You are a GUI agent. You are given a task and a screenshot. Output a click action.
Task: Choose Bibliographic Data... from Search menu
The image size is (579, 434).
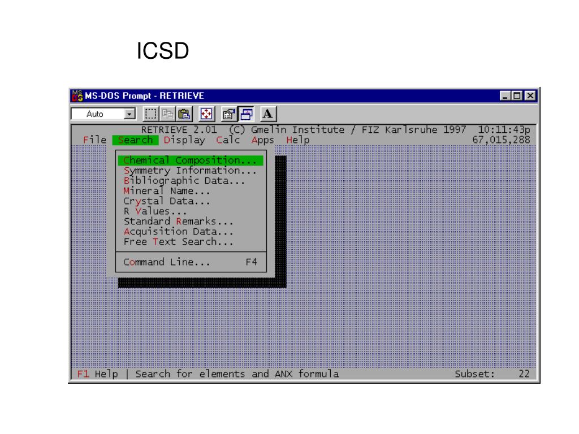tap(191, 181)
